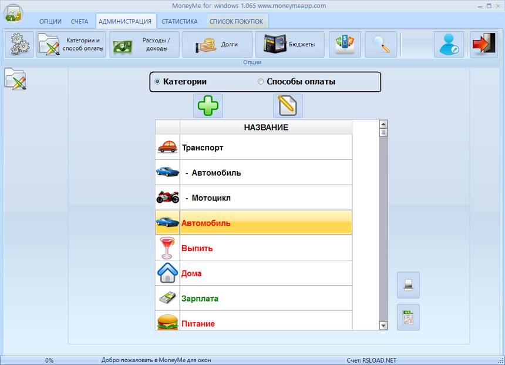Screen dimensions: 505x365
Task: Click the money envelope toolbar icon
Action: coord(345,45)
